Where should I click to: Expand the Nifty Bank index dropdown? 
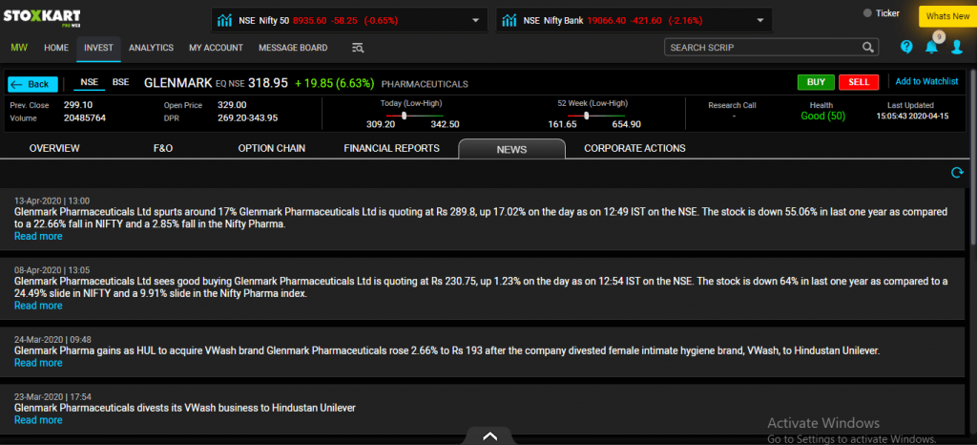coord(760,20)
